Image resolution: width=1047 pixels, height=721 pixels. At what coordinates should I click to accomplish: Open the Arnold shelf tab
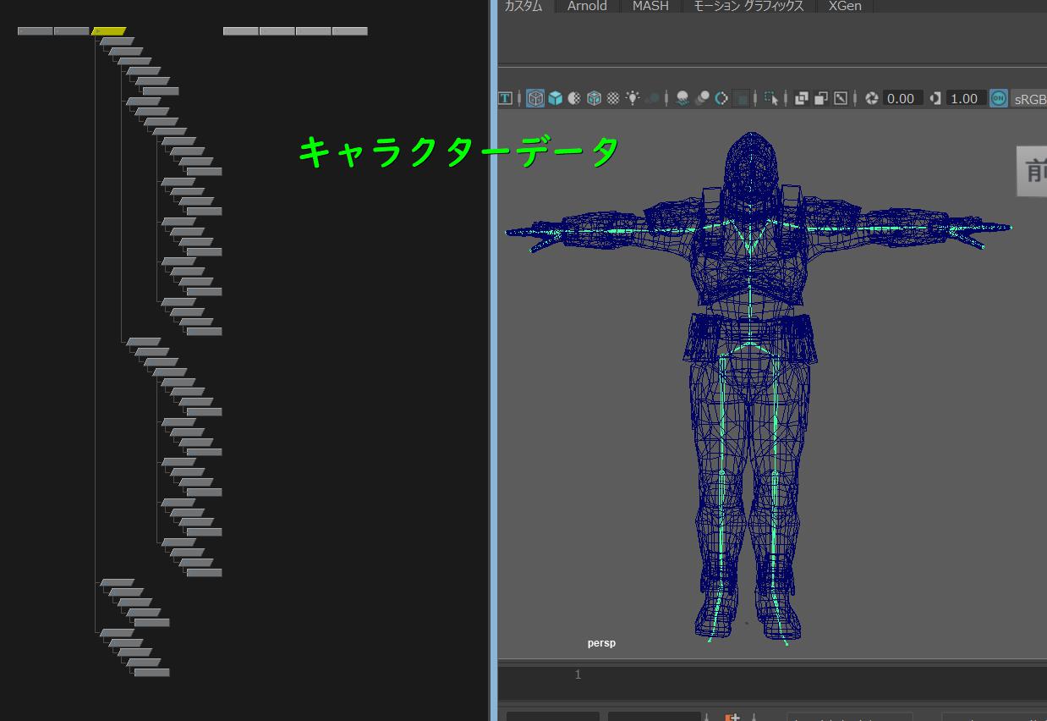pos(587,6)
